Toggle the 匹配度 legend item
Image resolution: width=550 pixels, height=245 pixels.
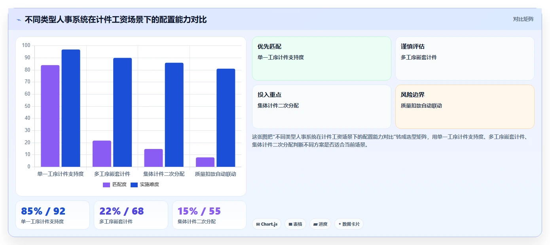[115, 185]
